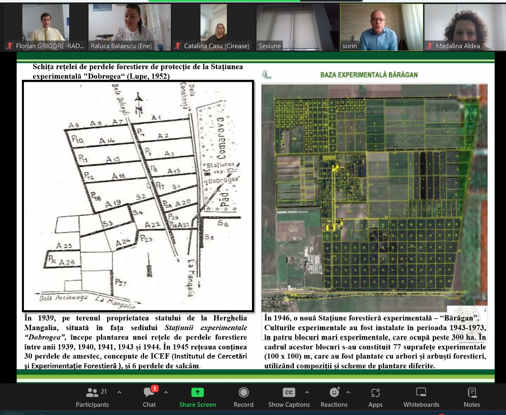Screen dimensions: 506x415
Task: Expand the Show Captions options arrow
Action: [307, 392]
